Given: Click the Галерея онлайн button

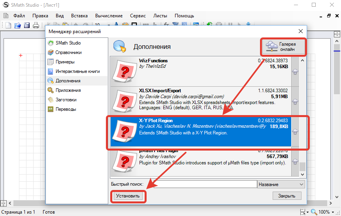Looking at the screenshot, I should coord(284,47).
